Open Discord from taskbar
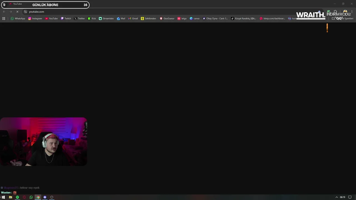This screenshot has height=200, width=356. point(45,197)
